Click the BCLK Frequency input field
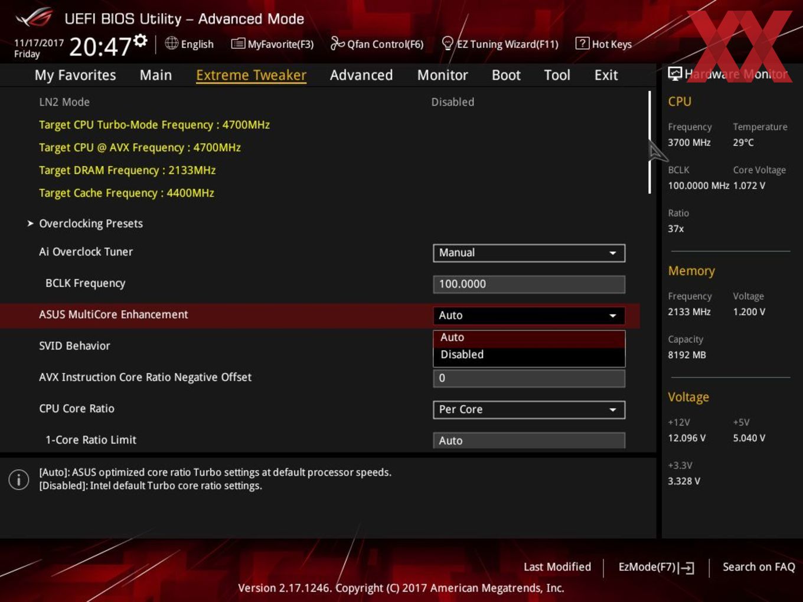This screenshot has height=602, width=803. 529,284
